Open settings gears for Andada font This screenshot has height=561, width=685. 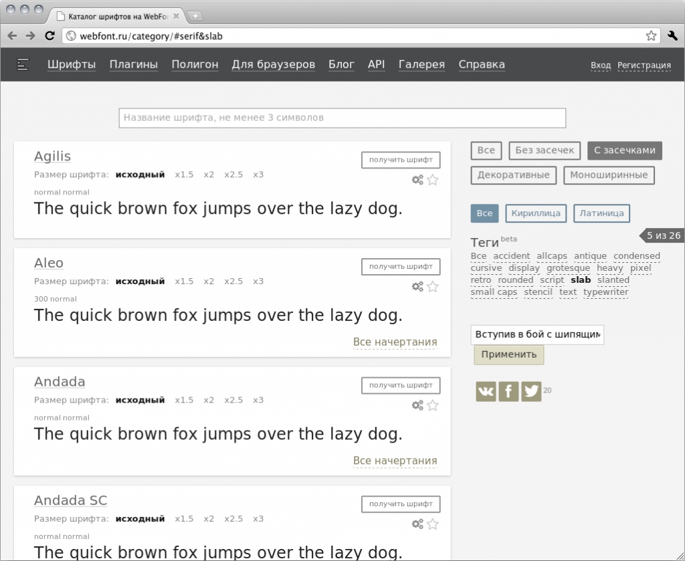417,405
